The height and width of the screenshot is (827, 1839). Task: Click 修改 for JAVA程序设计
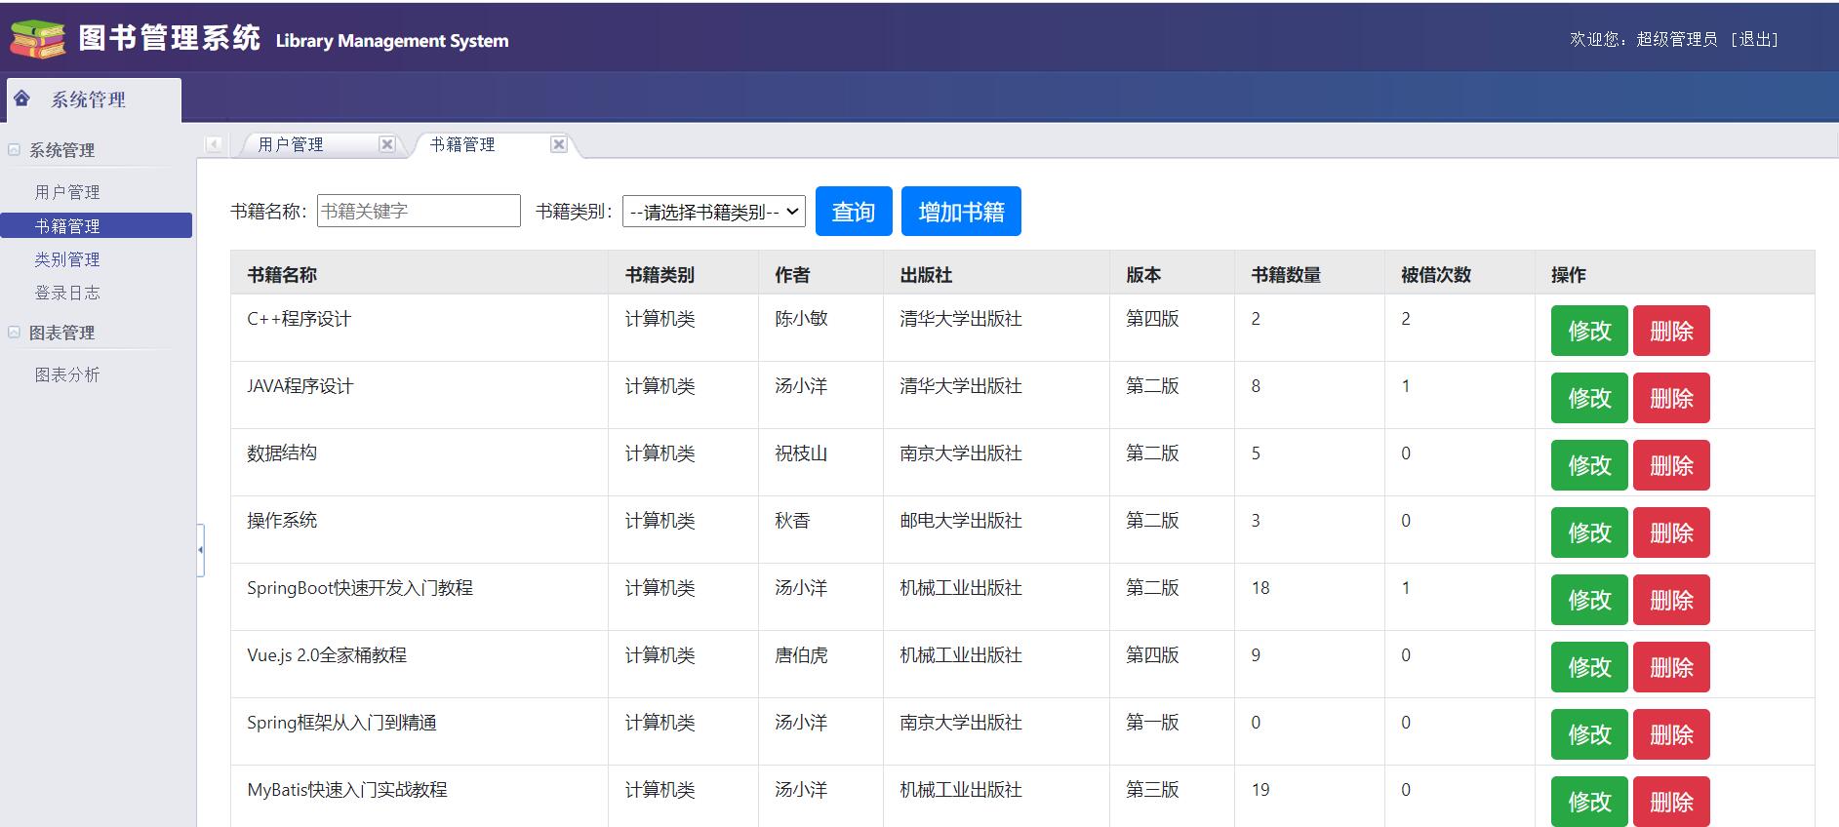tap(1589, 398)
